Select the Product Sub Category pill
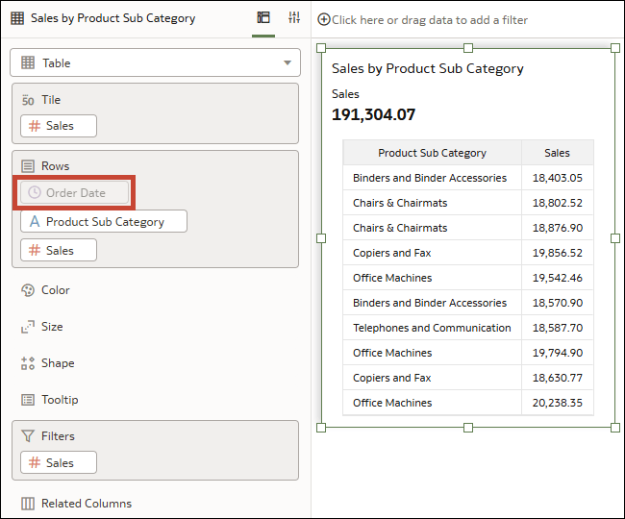Screen dimensions: 625x519 pos(104,221)
